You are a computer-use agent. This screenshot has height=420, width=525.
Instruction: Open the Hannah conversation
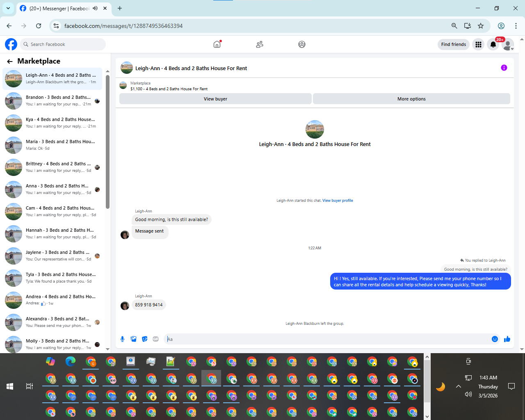click(52, 233)
